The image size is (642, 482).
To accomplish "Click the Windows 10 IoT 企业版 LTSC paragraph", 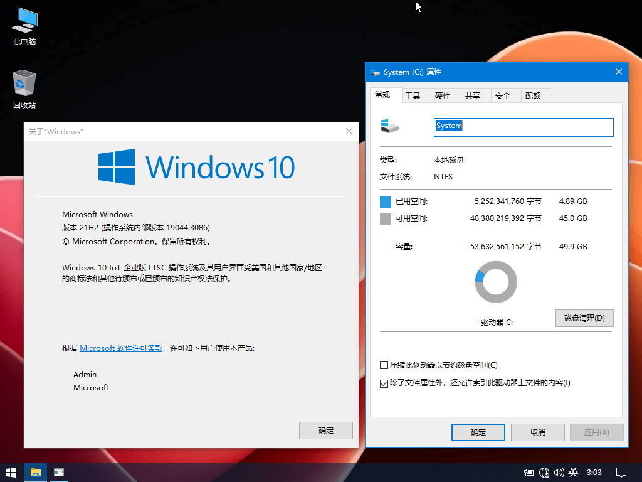I will tap(192, 273).
